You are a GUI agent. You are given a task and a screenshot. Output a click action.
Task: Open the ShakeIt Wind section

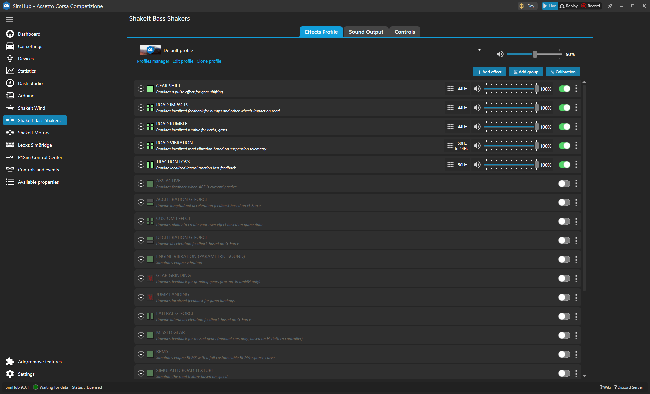(x=31, y=108)
